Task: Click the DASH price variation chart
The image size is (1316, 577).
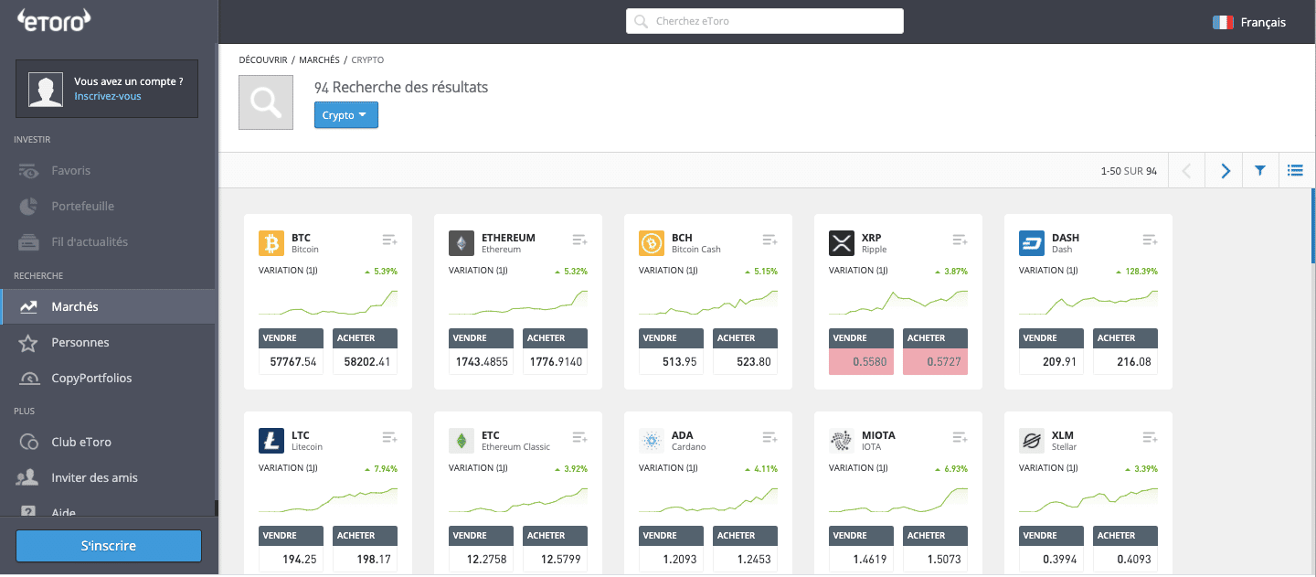Action: click(x=1088, y=302)
